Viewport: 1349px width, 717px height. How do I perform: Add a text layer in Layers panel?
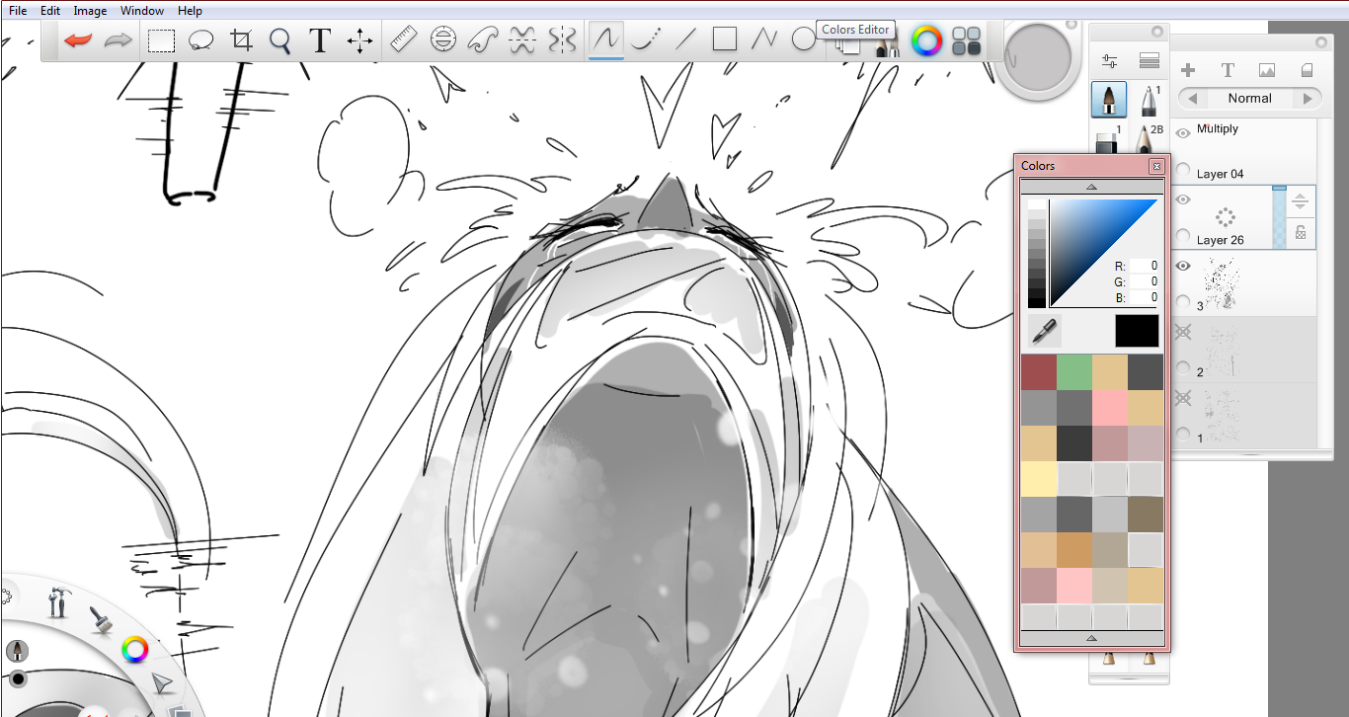(x=1228, y=70)
